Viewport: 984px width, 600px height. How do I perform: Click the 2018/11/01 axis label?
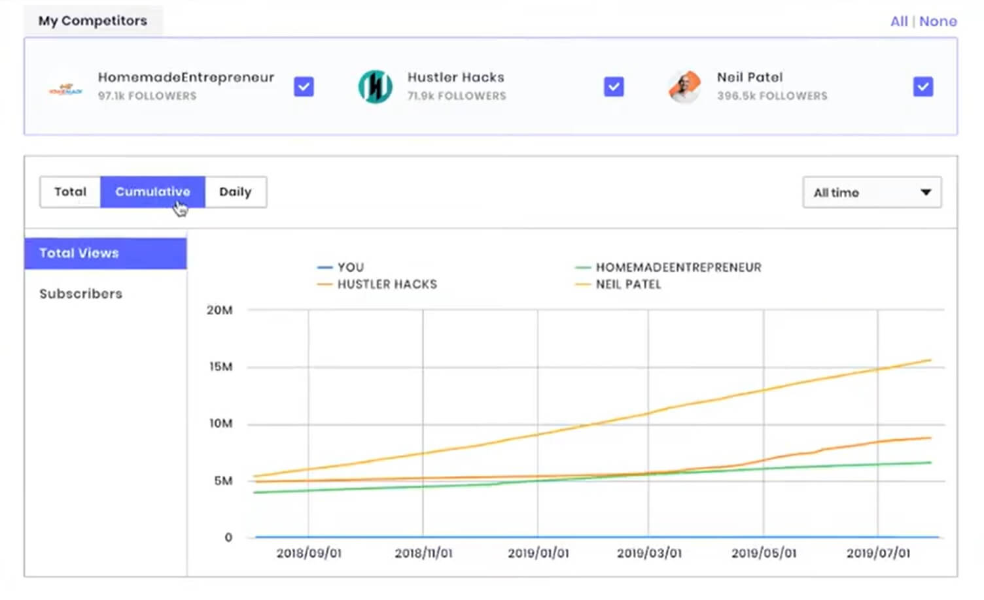click(423, 553)
